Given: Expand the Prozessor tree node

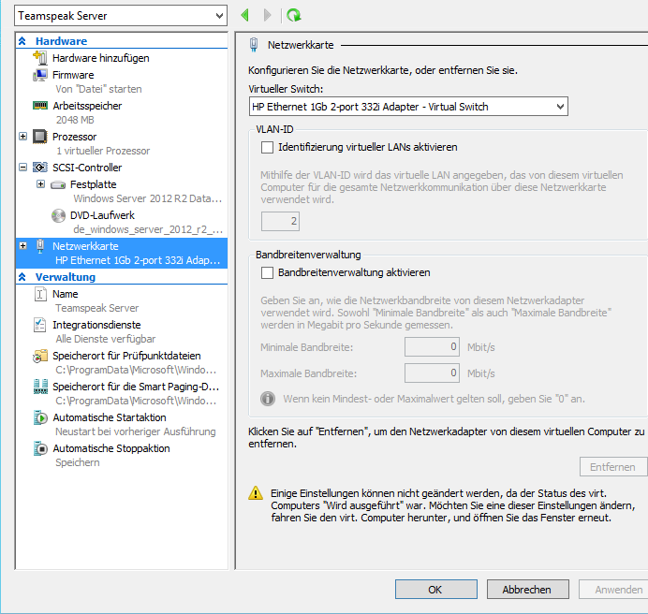Looking at the screenshot, I should (x=23, y=136).
